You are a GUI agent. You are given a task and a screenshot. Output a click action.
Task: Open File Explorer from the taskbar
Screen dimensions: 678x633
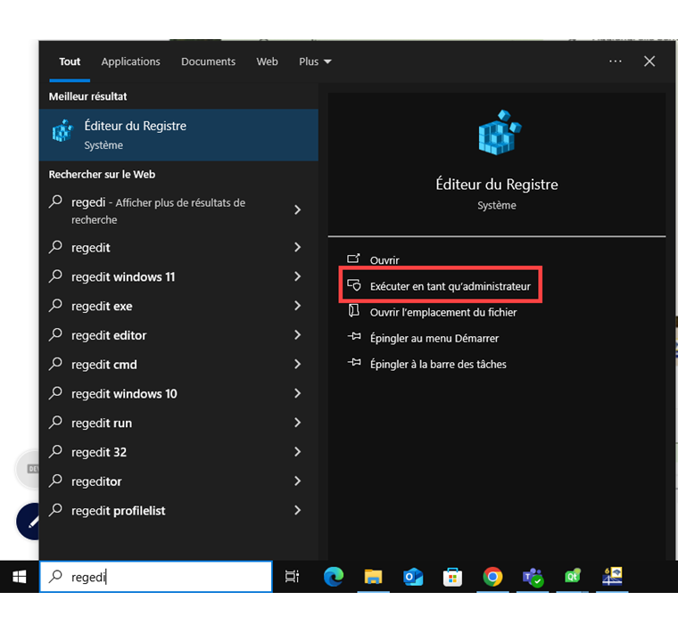pos(373,577)
